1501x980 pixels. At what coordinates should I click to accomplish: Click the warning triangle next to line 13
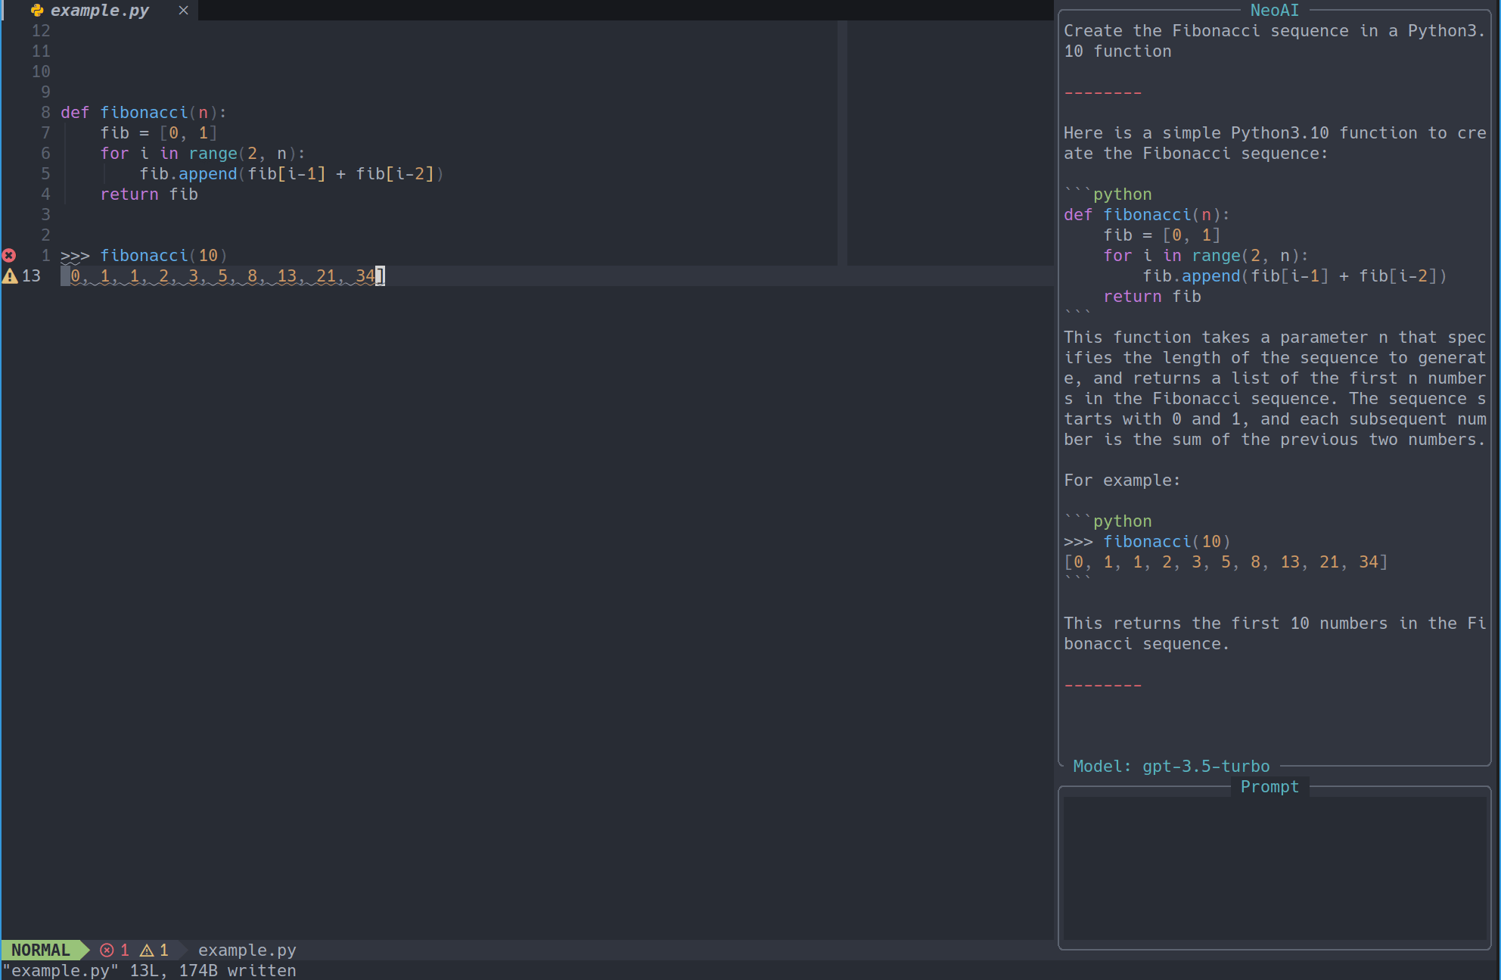click(x=11, y=276)
